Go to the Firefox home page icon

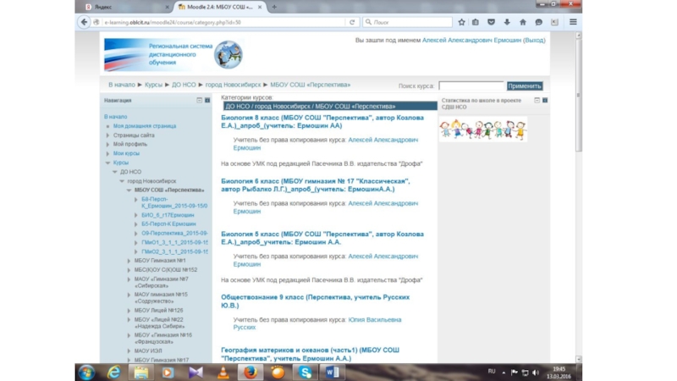click(523, 22)
